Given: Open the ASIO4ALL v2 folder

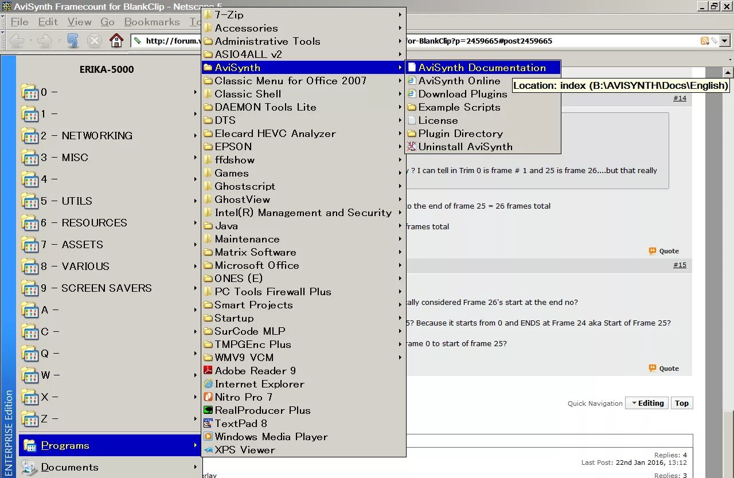Looking at the screenshot, I should (x=304, y=54).
